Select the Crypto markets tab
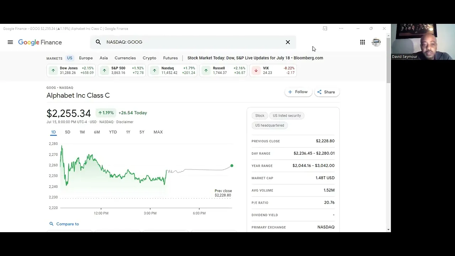The width and height of the screenshot is (455, 256). coord(149,58)
